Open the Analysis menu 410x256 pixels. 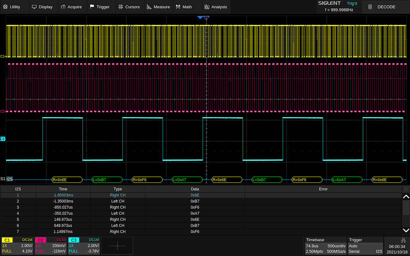pyautogui.click(x=216, y=7)
